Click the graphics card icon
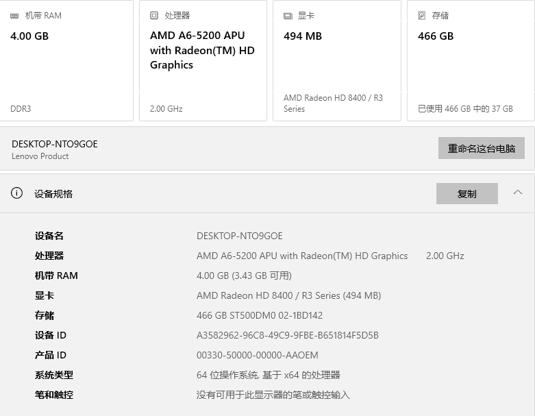The image size is (535, 416). 288,16
